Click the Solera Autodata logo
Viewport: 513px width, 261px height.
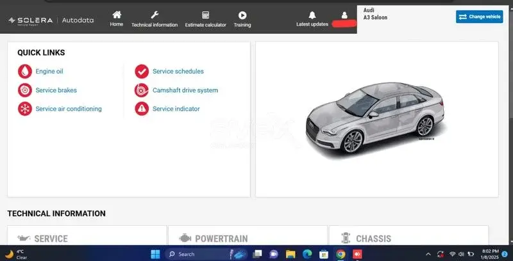(x=51, y=20)
